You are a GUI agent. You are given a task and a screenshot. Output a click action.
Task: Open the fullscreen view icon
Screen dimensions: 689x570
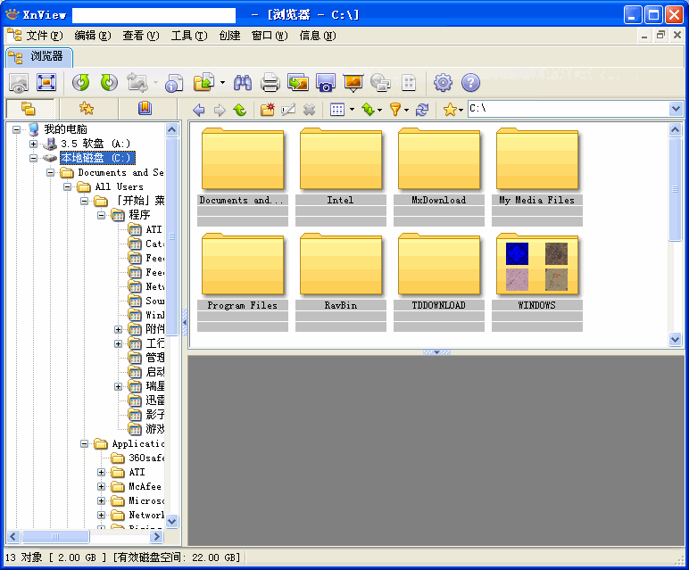tap(46, 83)
